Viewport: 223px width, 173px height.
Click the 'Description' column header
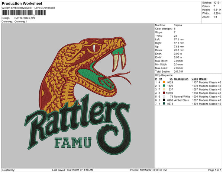181,79
